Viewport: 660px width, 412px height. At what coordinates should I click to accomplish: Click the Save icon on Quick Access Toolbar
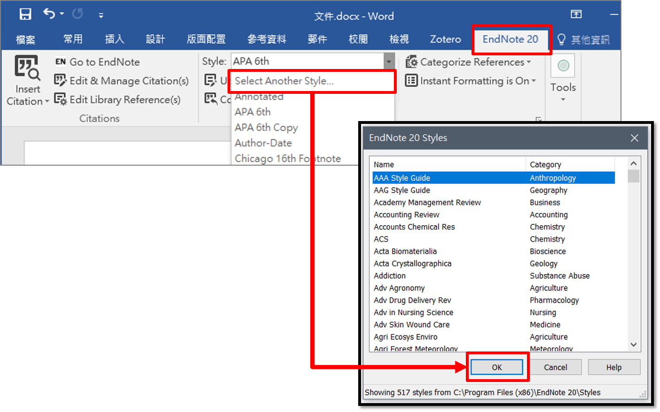coord(25,14)
